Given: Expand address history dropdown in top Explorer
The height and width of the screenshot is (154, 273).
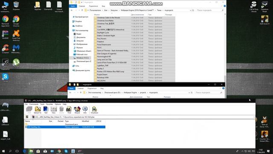Looking at the screenshot, I should point(190,10).
